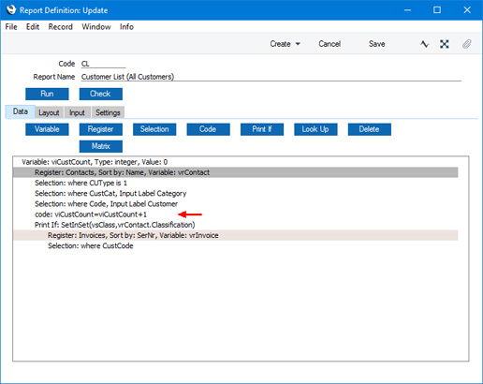Click the expand window arrows icon
This screenshot has width=483, height=384.
pyautogui.click(x=445, y=44)
